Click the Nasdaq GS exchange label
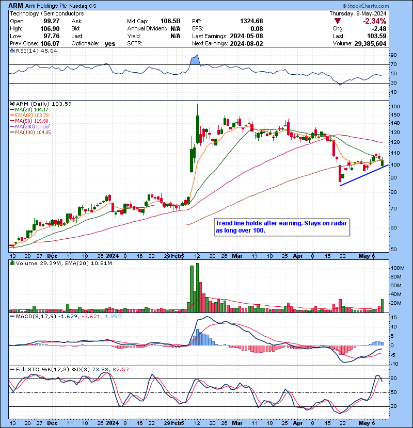Viewport: 413px width, 428px height. click(x=83, y=6)
